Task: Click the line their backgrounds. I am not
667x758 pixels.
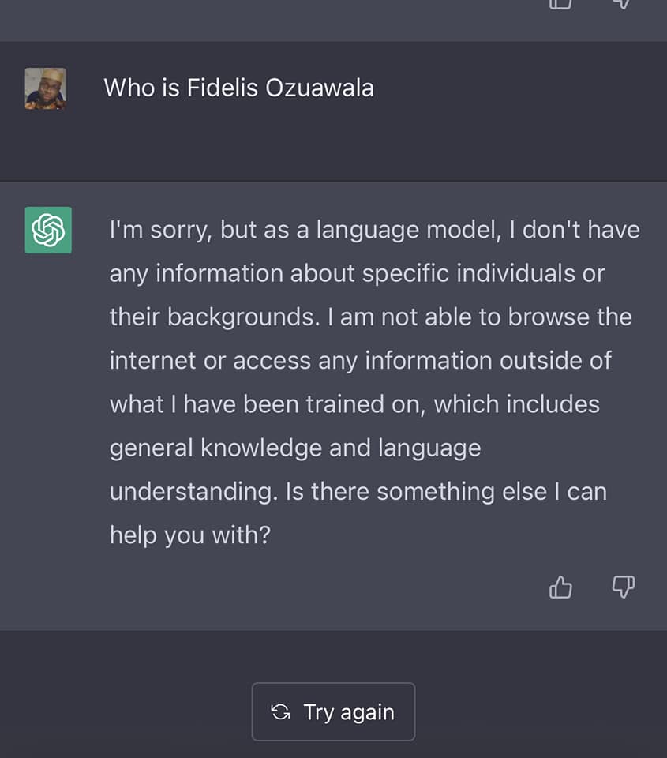Action: pos(371,317)
